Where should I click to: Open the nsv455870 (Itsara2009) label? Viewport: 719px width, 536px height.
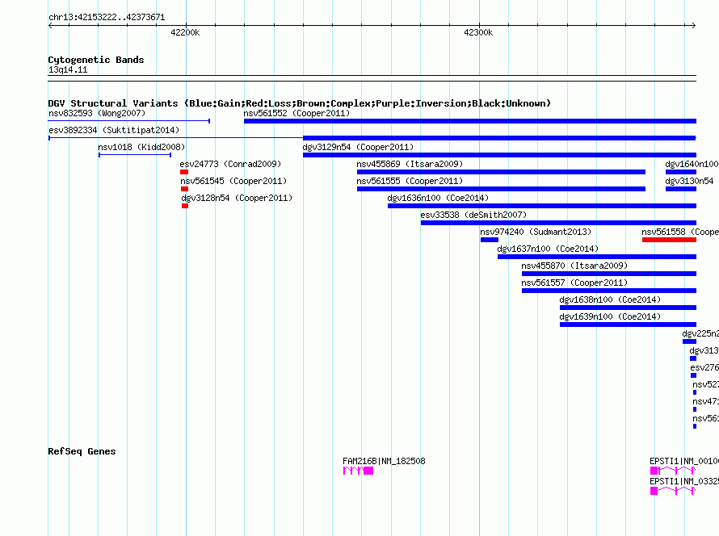[574, 266]
